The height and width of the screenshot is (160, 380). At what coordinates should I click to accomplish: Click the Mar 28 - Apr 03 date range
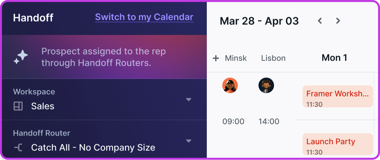click(x=259, y=21)
